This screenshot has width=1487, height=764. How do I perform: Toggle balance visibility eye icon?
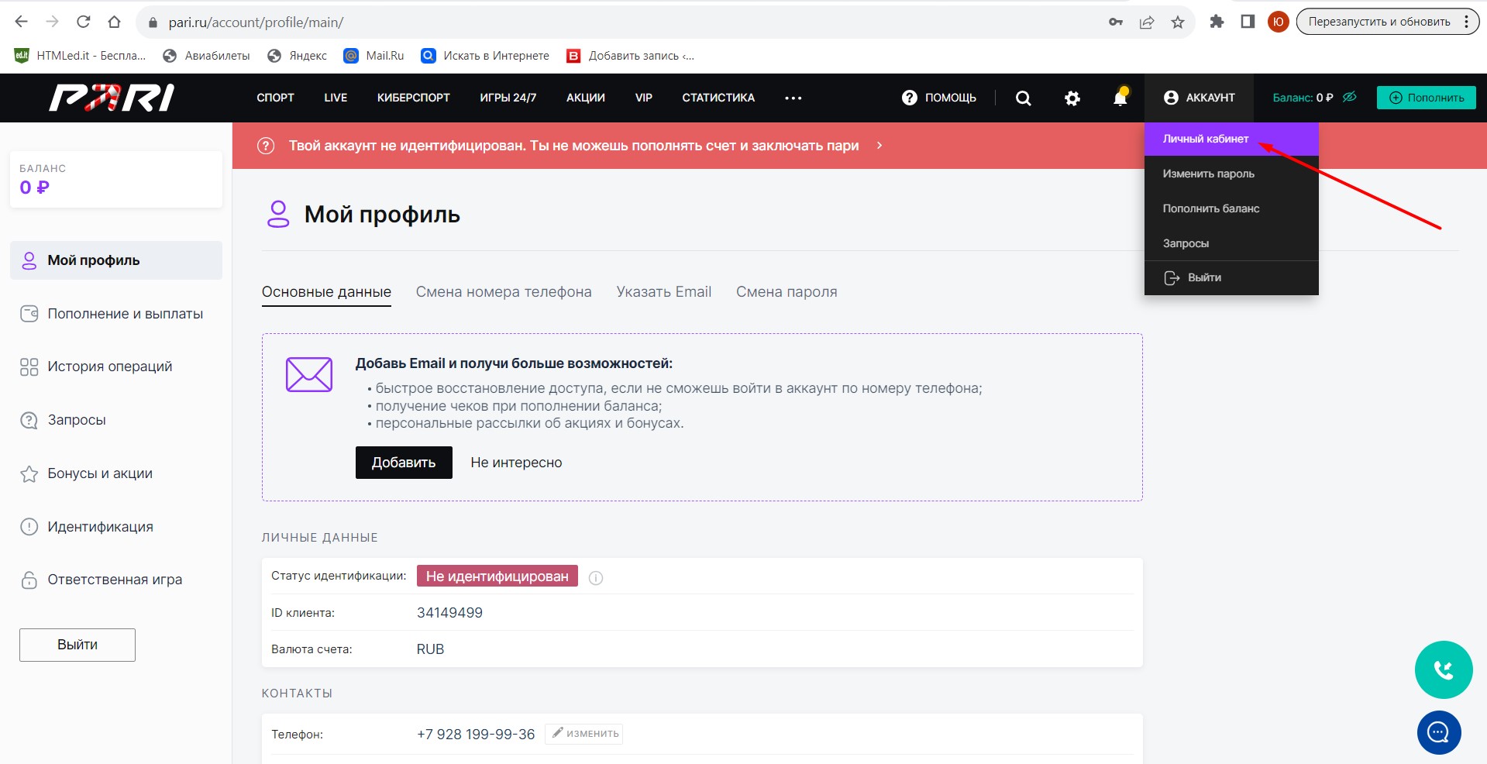1349,97
